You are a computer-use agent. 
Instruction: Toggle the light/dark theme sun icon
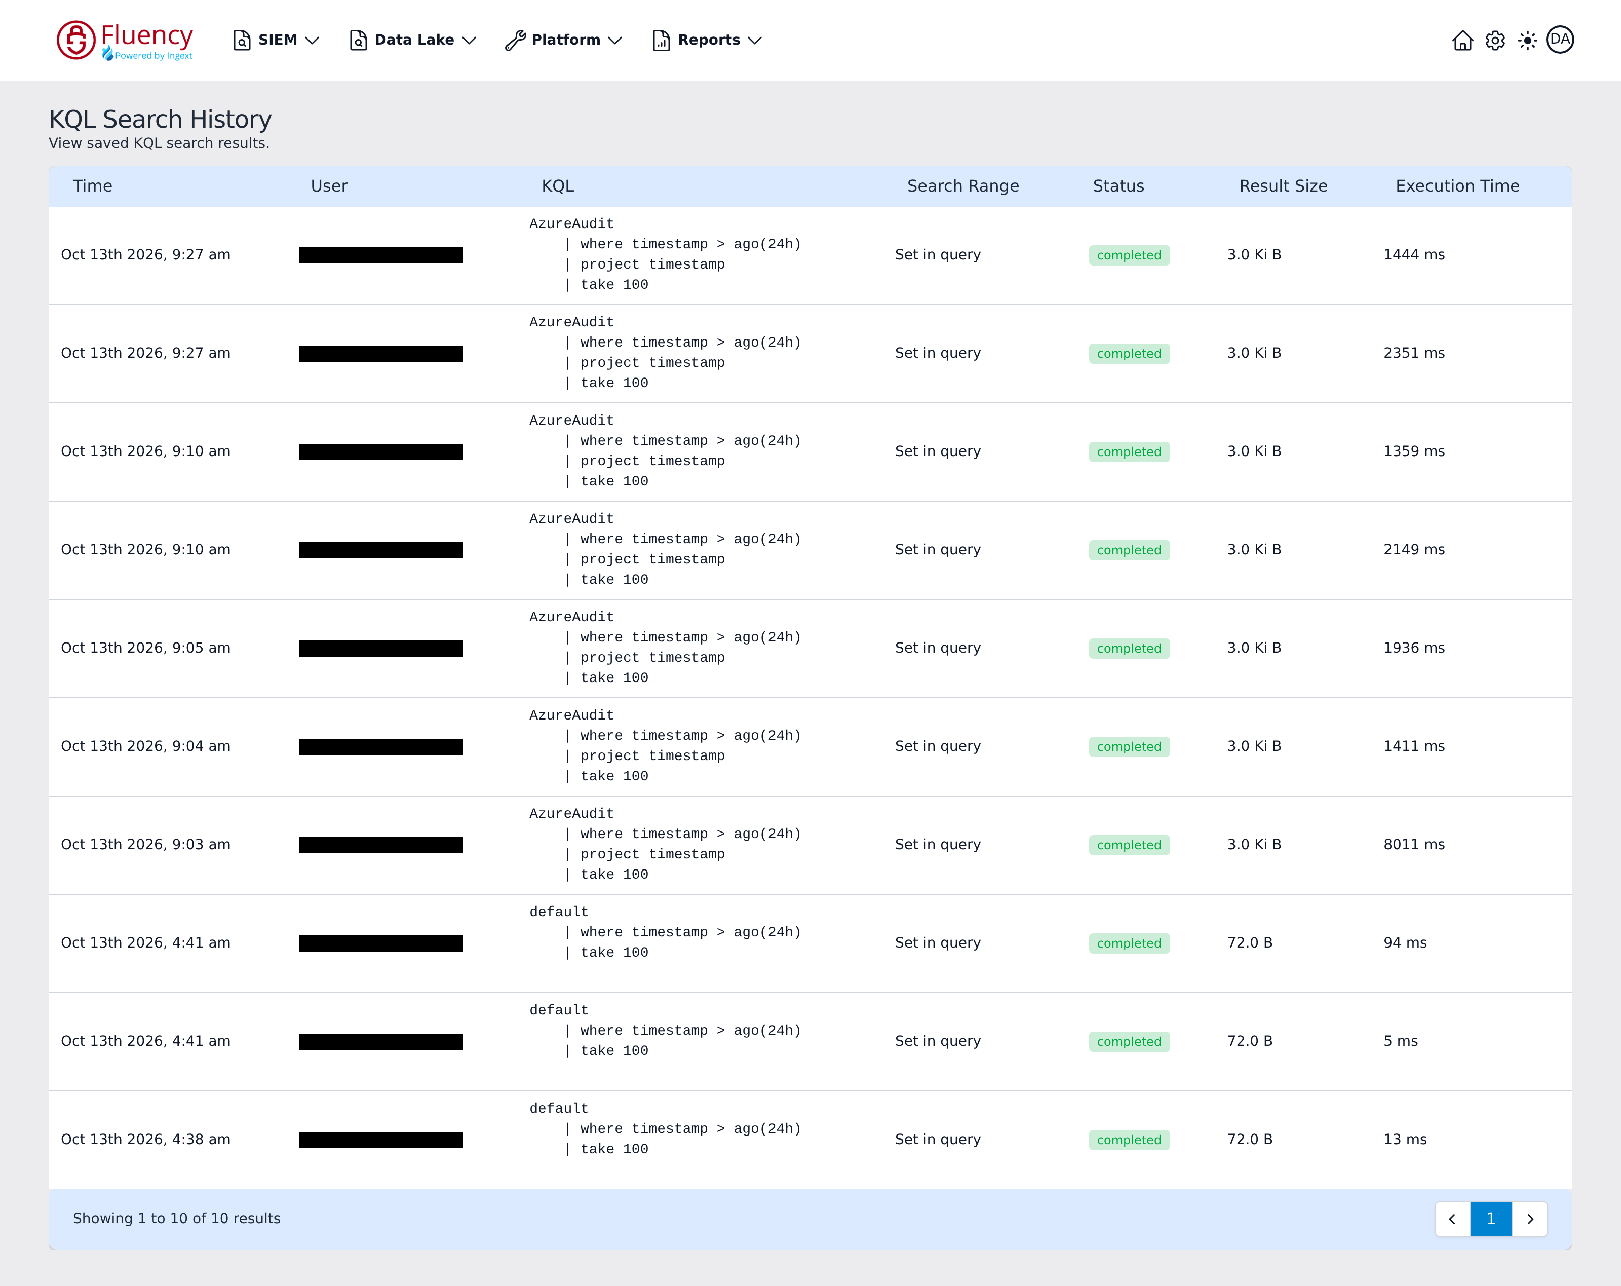coord(1527,40)
